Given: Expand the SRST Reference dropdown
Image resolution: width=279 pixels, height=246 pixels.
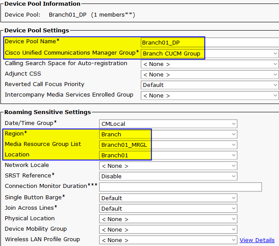Looking at the screenshot, I should click(168, 176).
